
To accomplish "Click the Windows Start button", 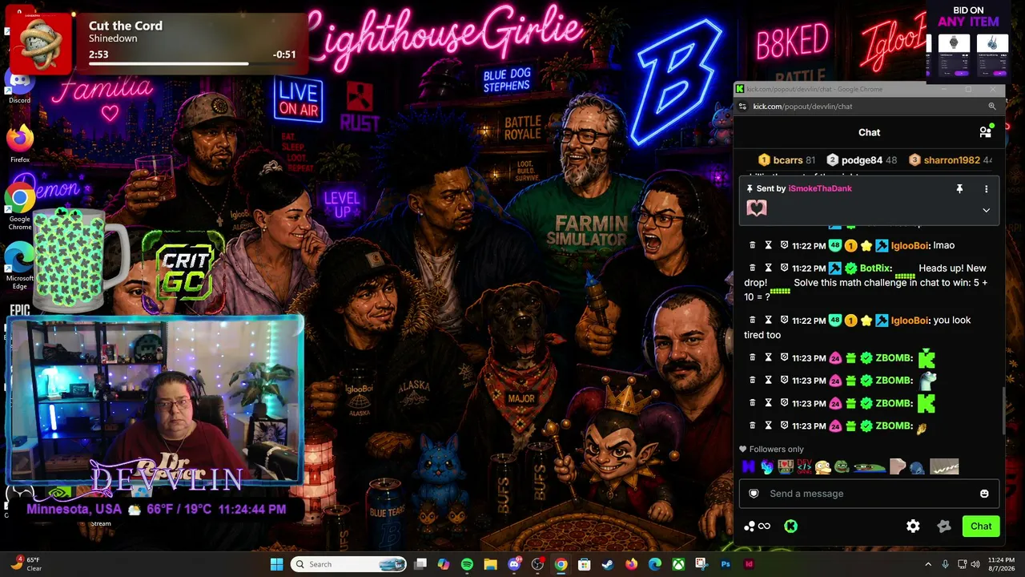I will (x=276, y=564).
